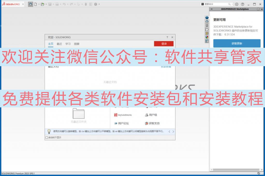The width and height of the screenshot is (265, 176).
Task: Click the 无最近文件夹 label
Action: (x=79, y=122)
